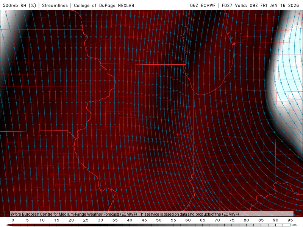Click the "30" color scale label
This screenshot has height=227, width=303.
point(100,220)
